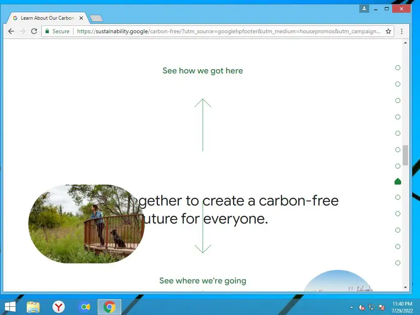Screen dimensions: 420x315
Task: Bookmark this page with the star icon
Action: [388, 31]
